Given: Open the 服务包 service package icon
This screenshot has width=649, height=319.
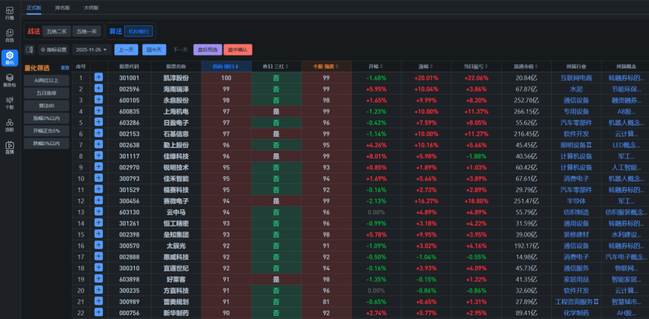Looking at the screenshot, I should click(10, 80).
